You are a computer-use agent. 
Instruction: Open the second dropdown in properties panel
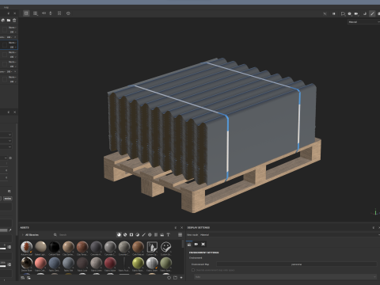6,141
